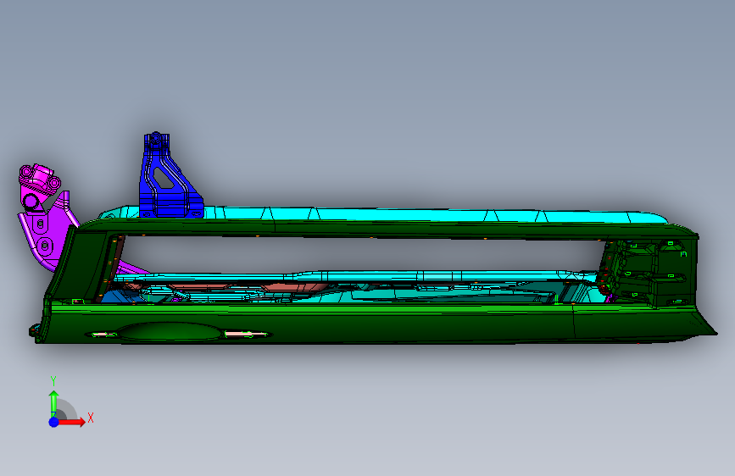Select the oval door handle recess

[x=170, y=331]
